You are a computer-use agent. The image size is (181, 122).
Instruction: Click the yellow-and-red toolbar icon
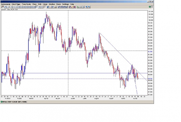(x=72, y=7)
